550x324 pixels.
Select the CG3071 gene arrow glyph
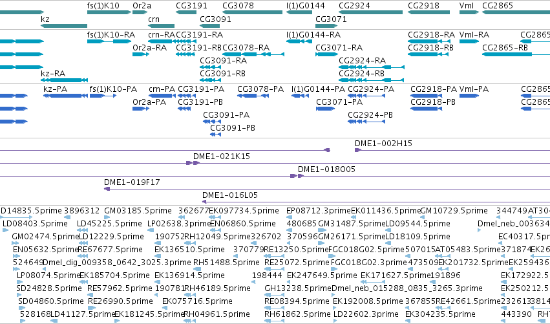point(326,26)
